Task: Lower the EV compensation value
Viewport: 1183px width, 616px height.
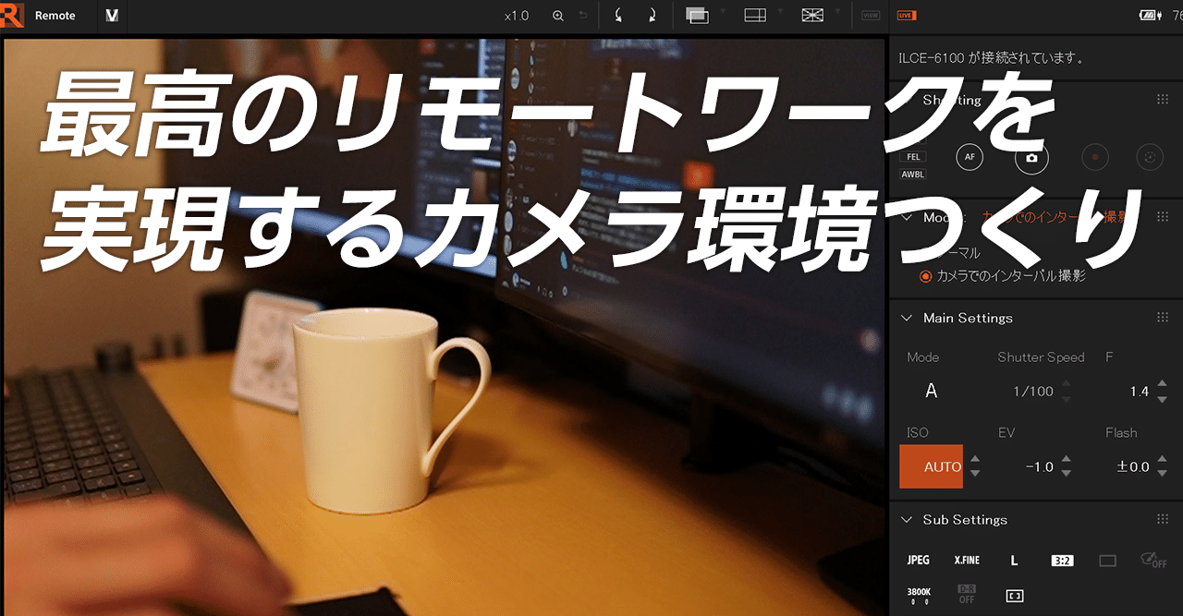Action: tap(1067, 475)
